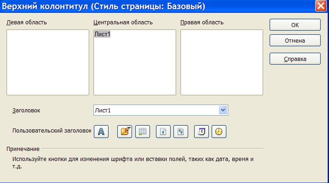This screenshot has height=183, width=329.
Task: Insert date field calendar icon
Action: click(x=202, y=132)
